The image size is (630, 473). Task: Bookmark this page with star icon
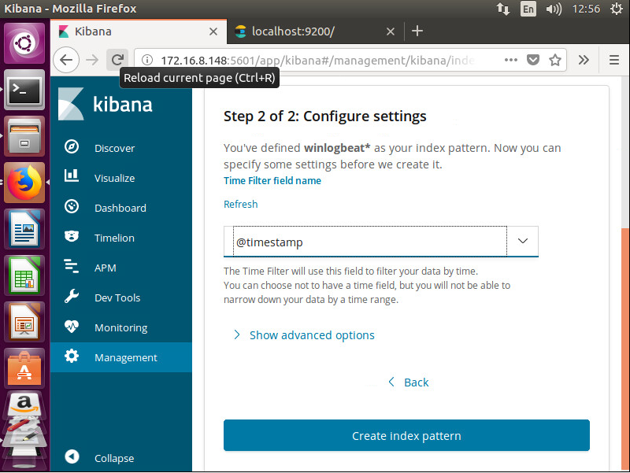555,61
